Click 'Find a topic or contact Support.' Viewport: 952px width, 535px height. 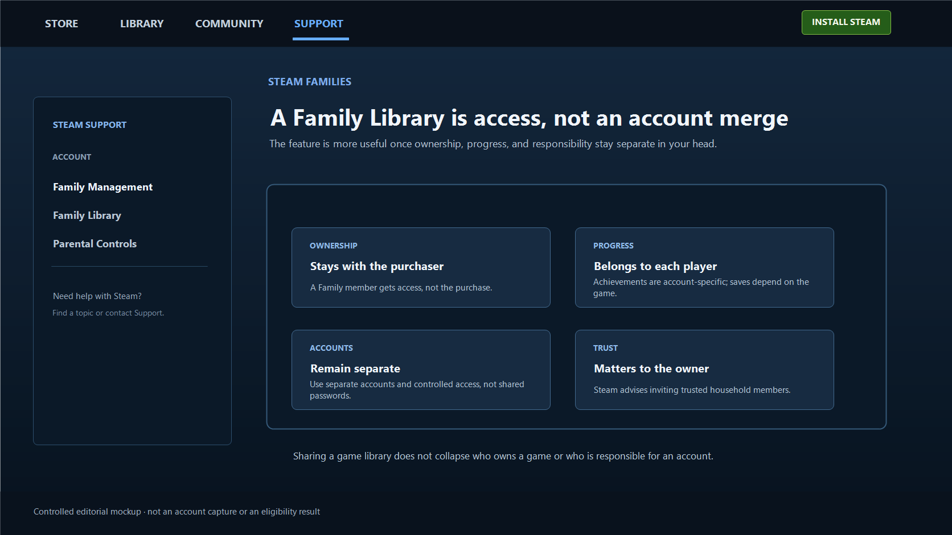tap(108, 313)
